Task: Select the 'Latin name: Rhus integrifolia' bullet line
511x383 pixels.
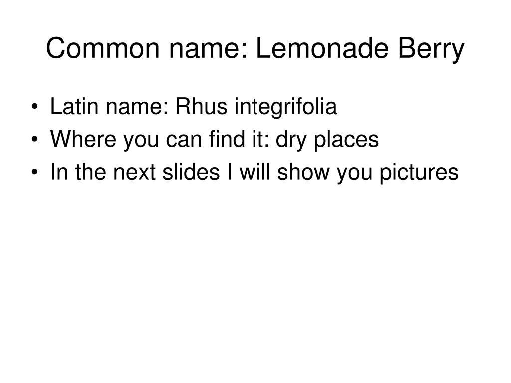Action: pos(194,107)
